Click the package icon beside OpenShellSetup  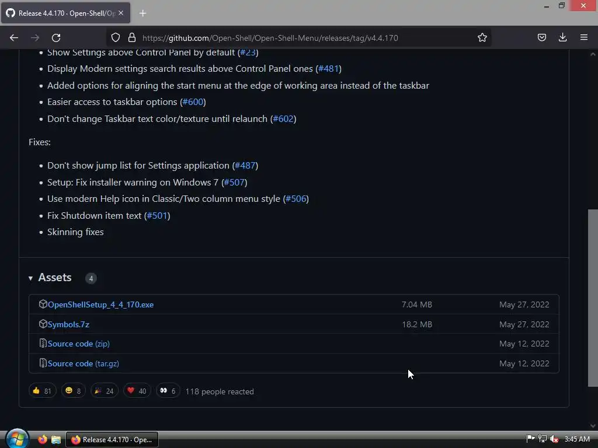43,304
